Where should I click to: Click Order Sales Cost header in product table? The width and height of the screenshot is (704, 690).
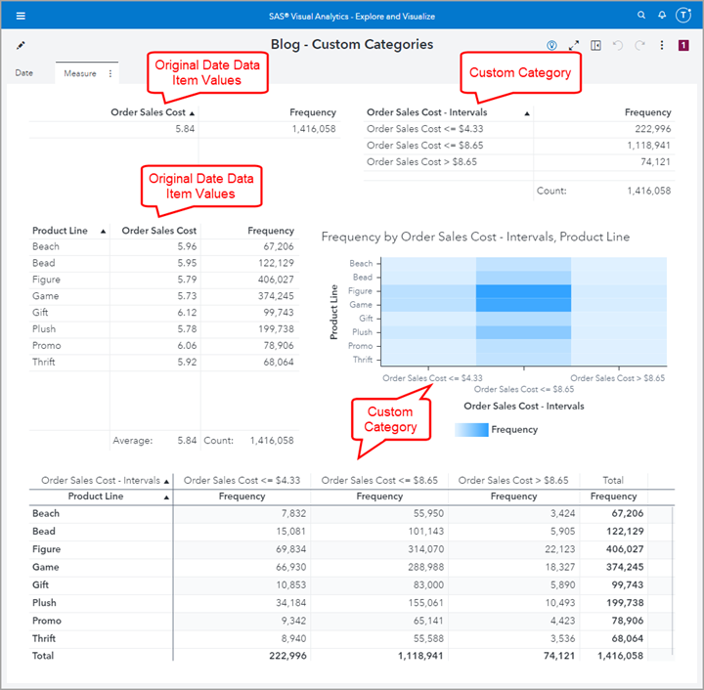(159, 231)
